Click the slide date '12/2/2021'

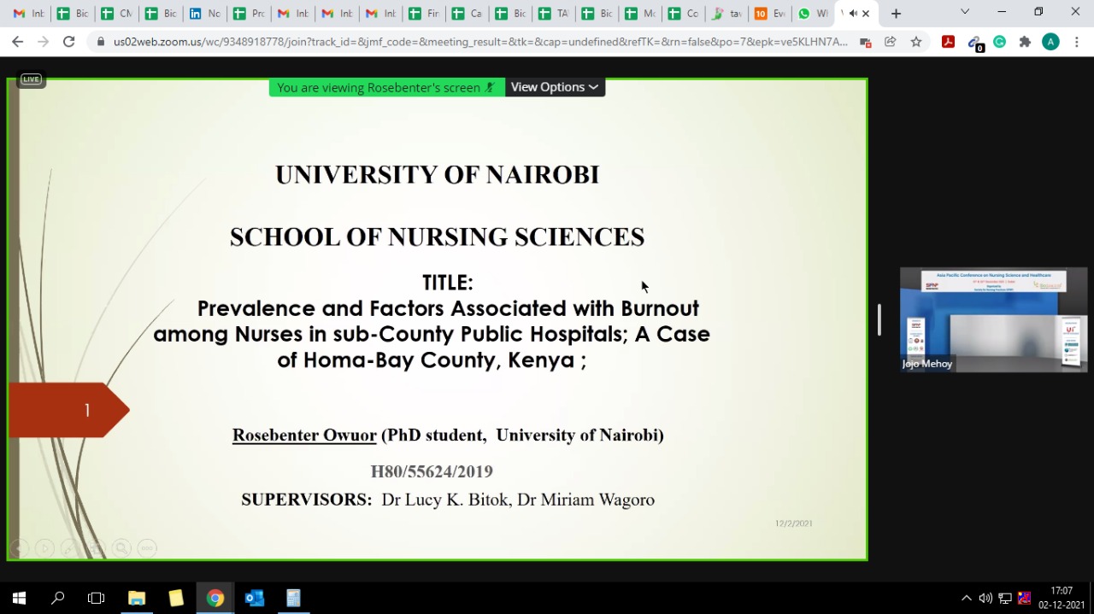[794, 523]
